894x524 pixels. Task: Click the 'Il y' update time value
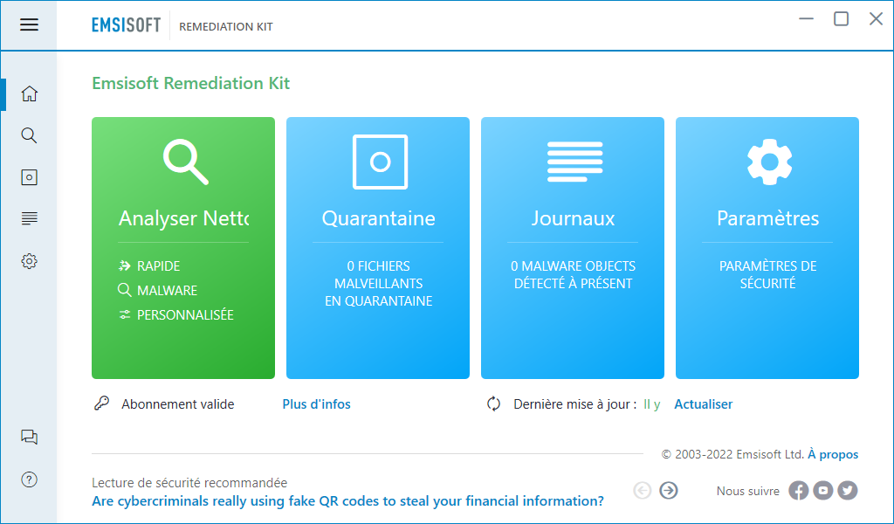point(651,404)
